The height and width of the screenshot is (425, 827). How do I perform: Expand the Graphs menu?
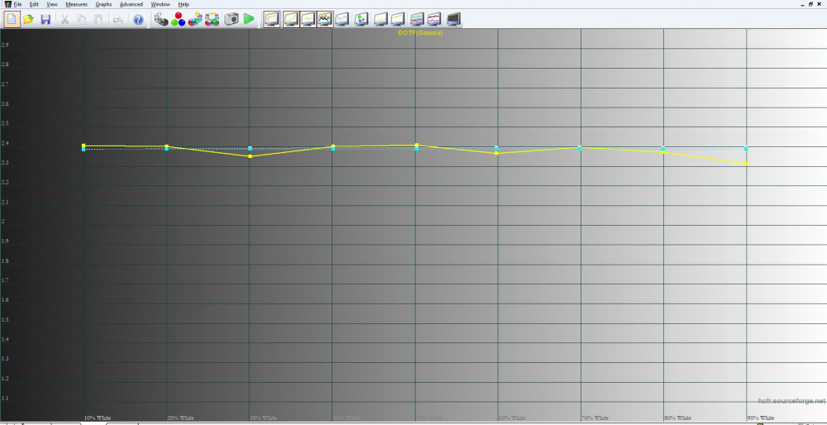click(103, 4)
